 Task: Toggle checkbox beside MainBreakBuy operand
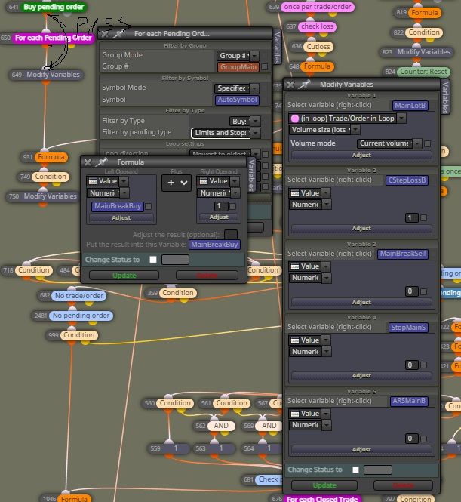[x=148, y=207]
